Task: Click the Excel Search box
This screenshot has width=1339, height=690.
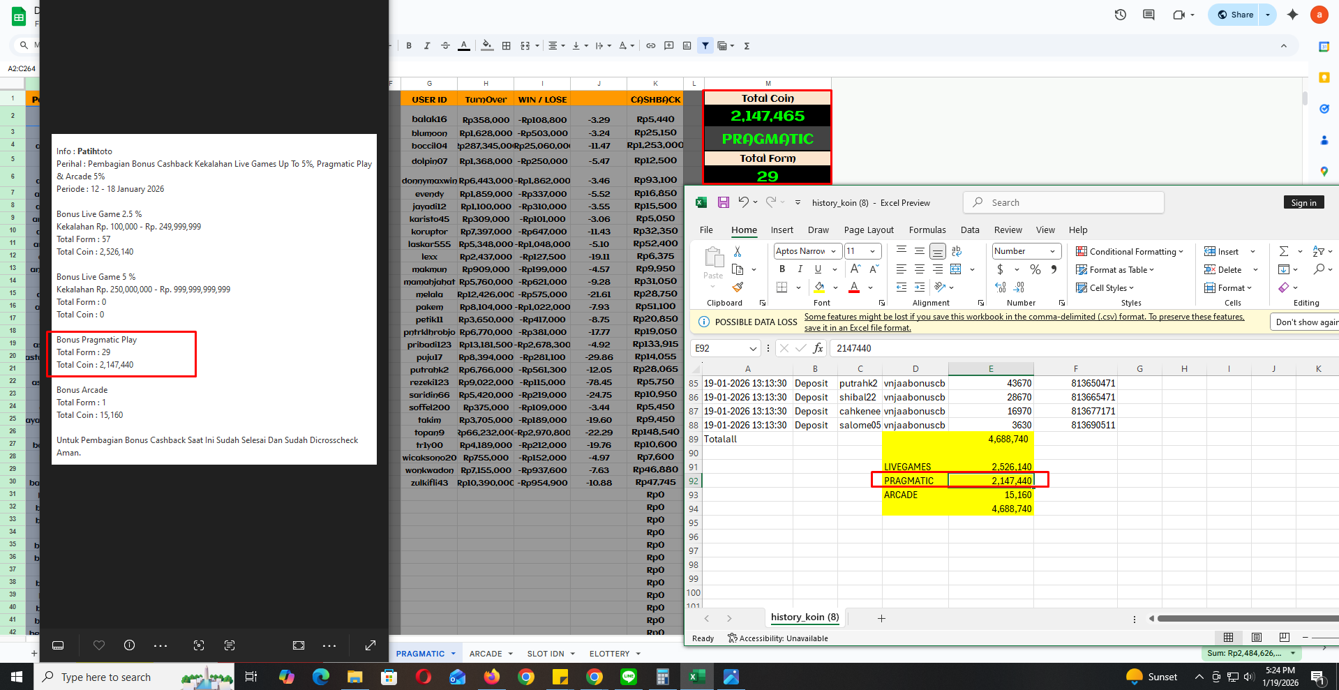Action: tap(1063, 202)
